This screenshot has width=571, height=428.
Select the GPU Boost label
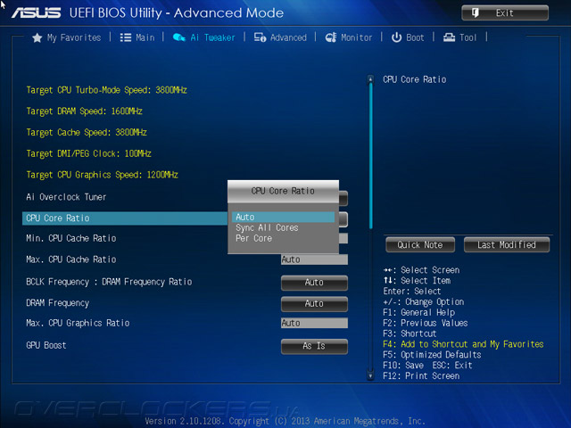[46, 345]
